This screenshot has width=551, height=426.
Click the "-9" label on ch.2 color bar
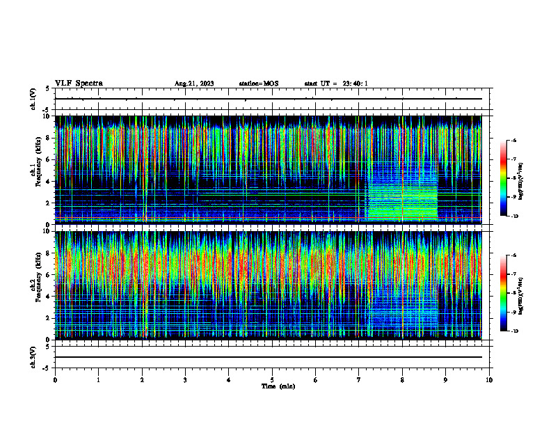[x=513, y=312]
